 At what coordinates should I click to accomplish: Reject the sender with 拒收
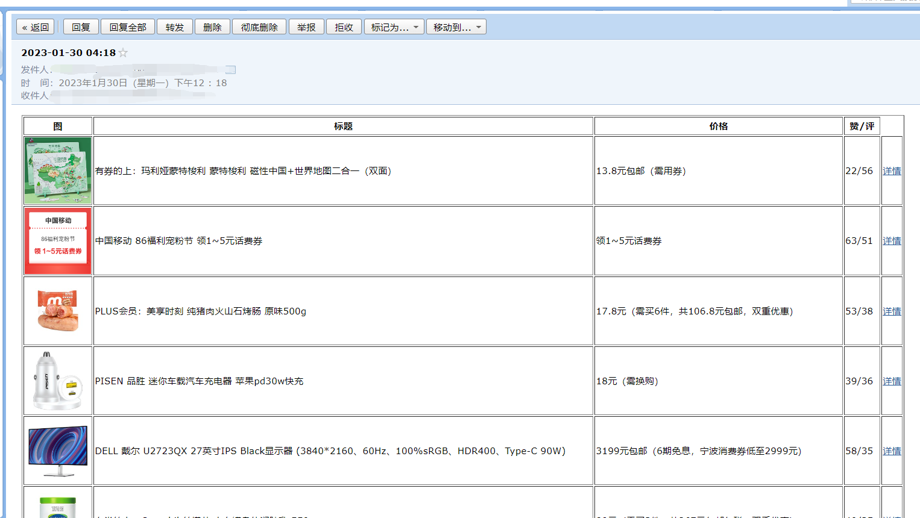[x=344, y=27]
